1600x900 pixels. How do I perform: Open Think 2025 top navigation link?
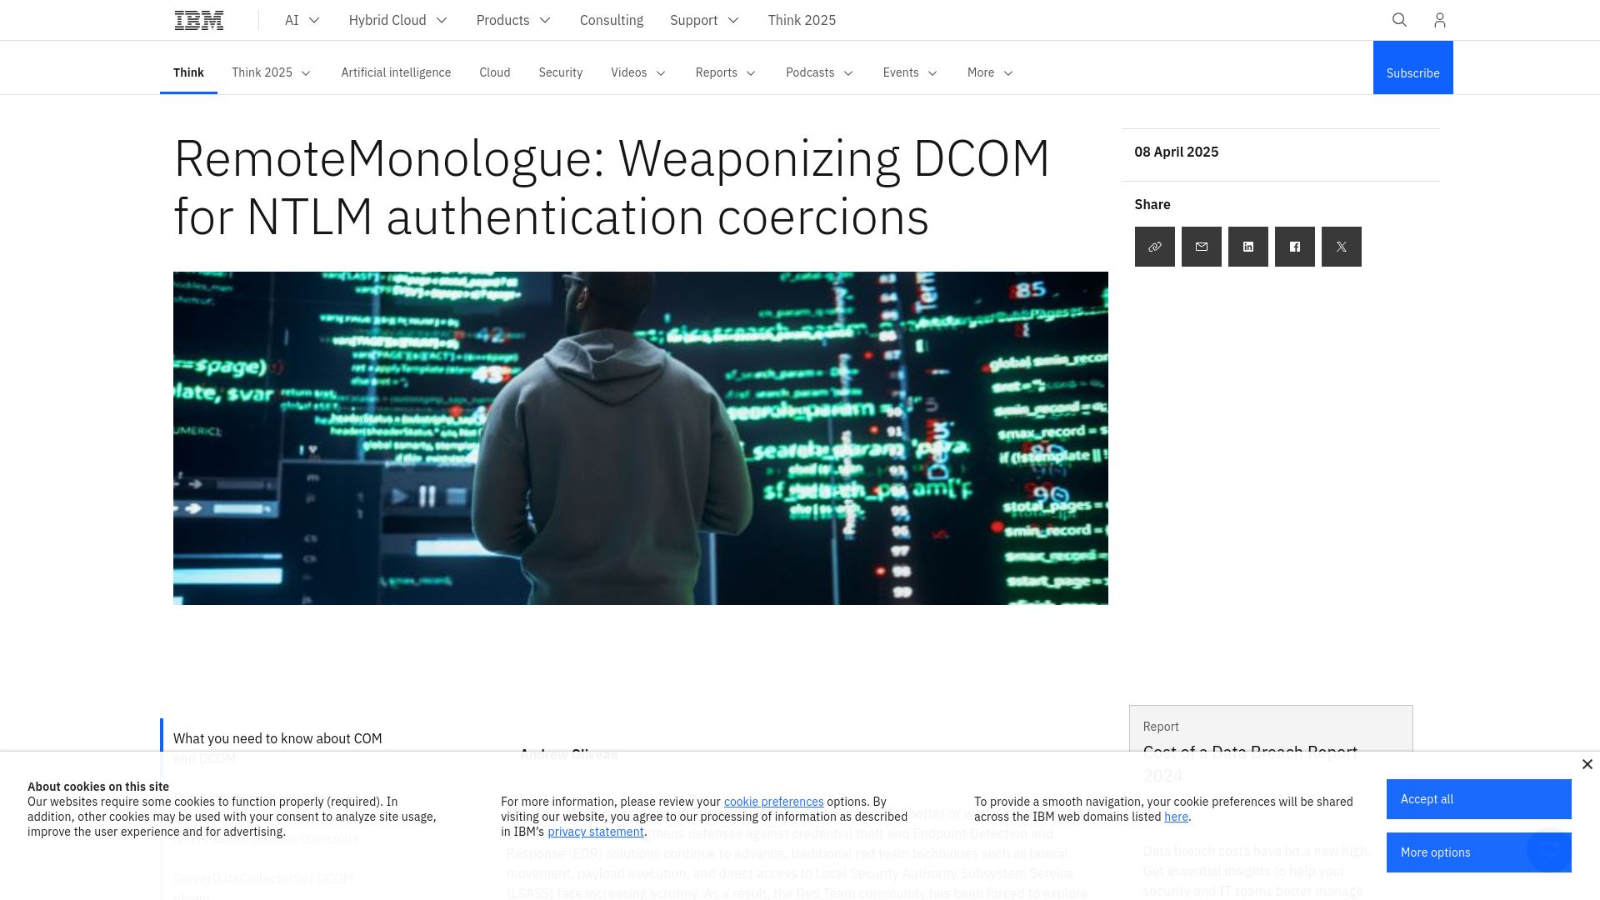(802, 20)
